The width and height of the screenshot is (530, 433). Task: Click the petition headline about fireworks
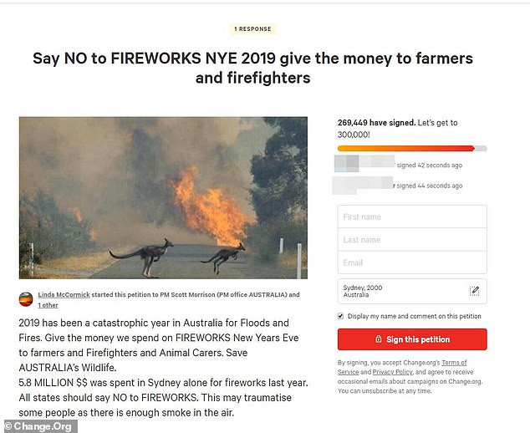click(x=252, y=69)
